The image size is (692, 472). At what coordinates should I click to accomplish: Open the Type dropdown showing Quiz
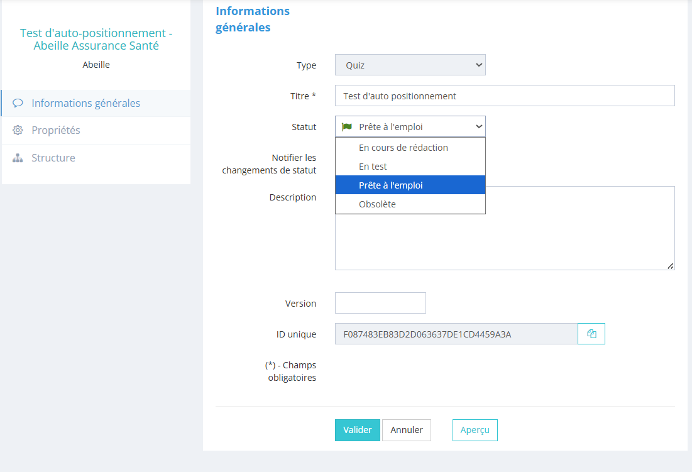tap(410, 65)
